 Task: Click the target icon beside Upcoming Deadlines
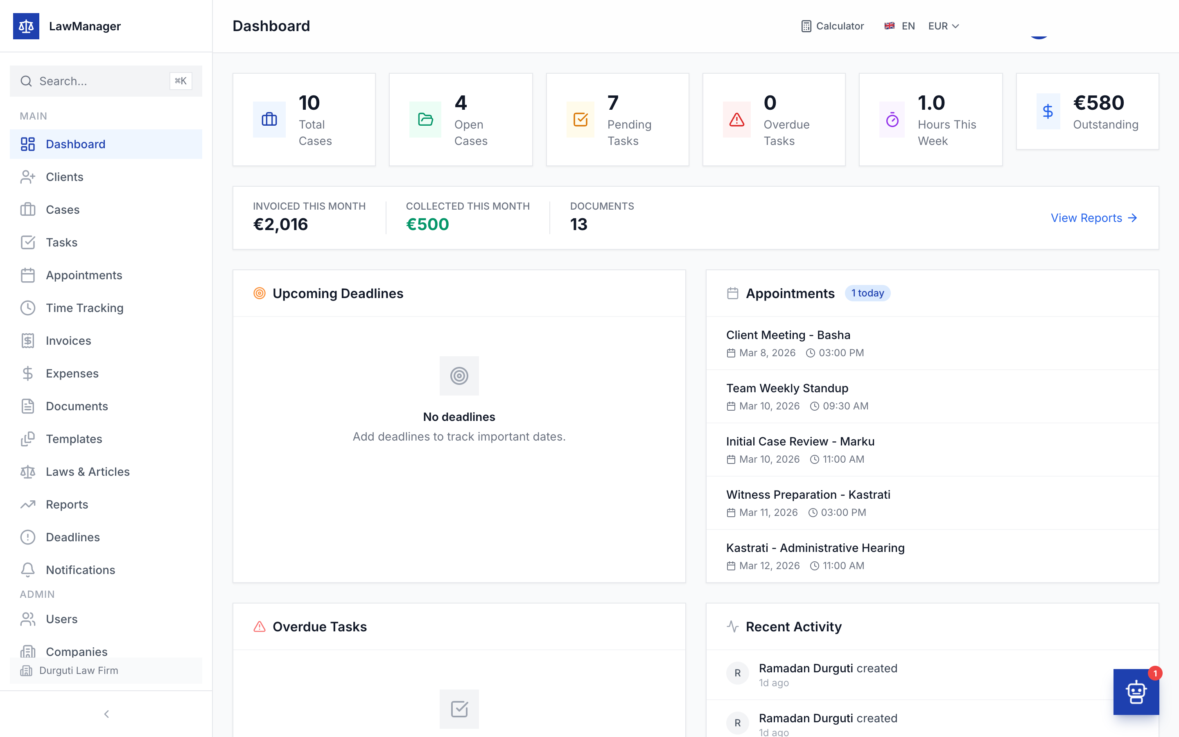pyautogui.click(x=260, y=294)
